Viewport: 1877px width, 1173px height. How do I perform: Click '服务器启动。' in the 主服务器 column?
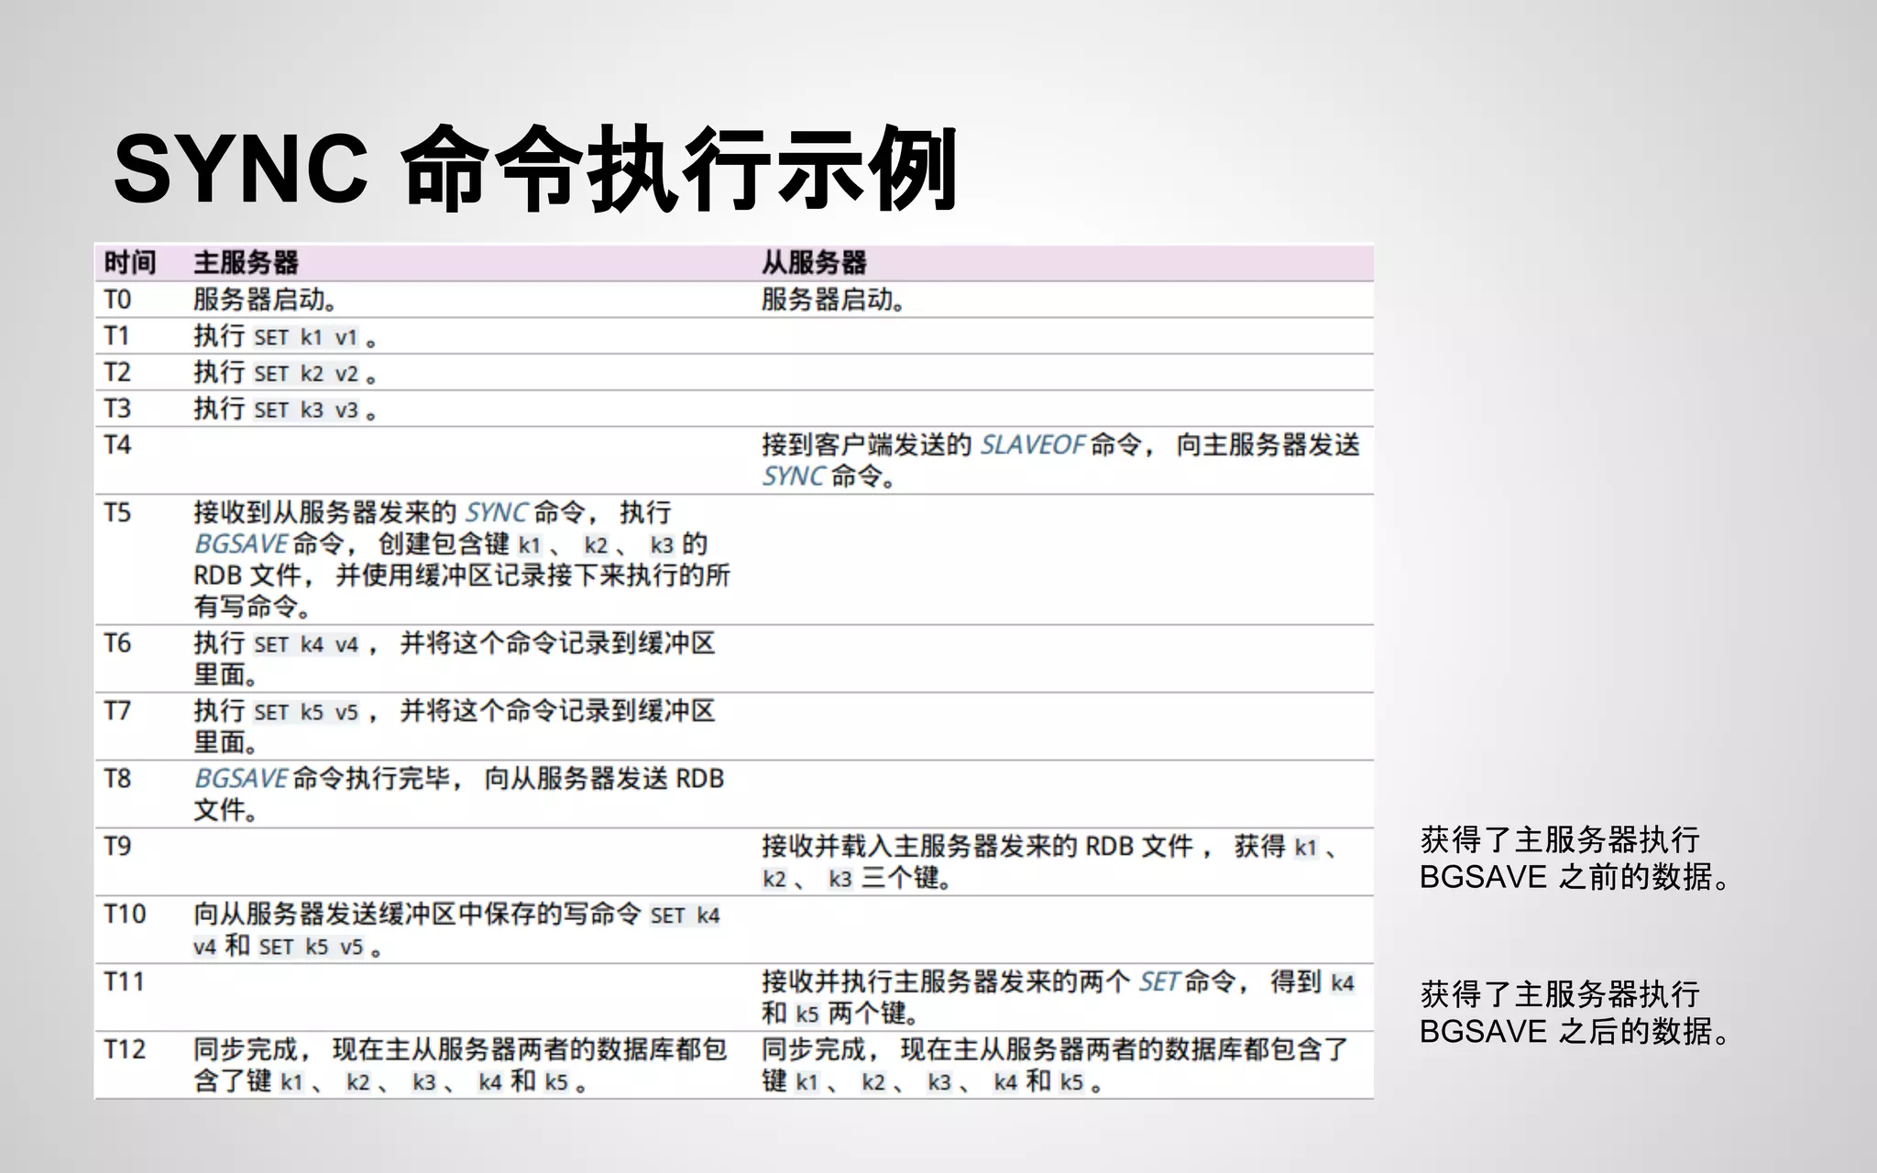(x=265, y=300)
